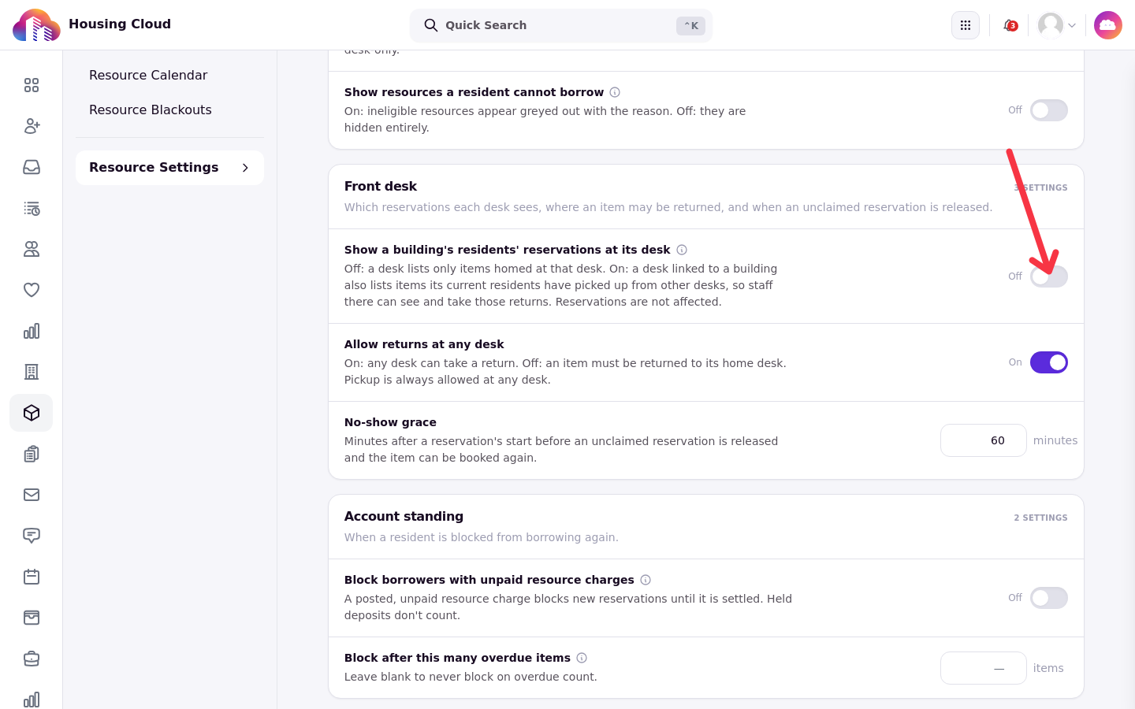Viewport: 1135px width, 709px height.
Task: Open the add-person icon in sidebar
Action: (32, 126)
